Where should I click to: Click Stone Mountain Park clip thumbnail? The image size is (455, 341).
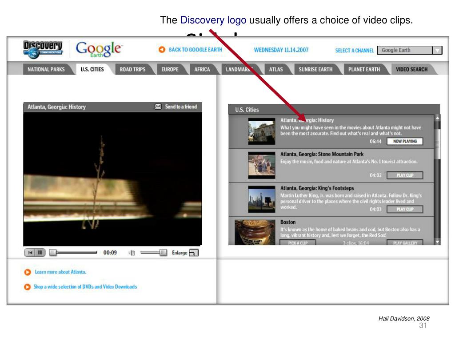(261, 165)
